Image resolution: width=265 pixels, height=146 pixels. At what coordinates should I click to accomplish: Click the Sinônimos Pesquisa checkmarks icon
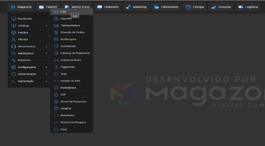coord(56,122)
